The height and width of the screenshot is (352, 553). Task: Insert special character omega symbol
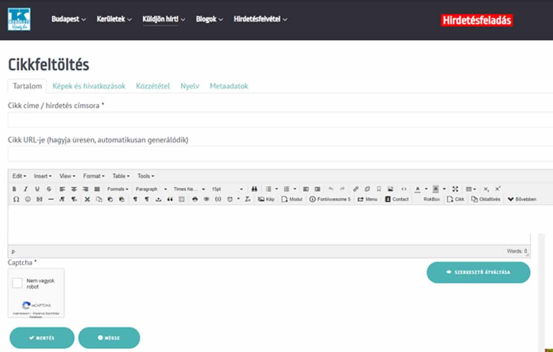point(15,199)
